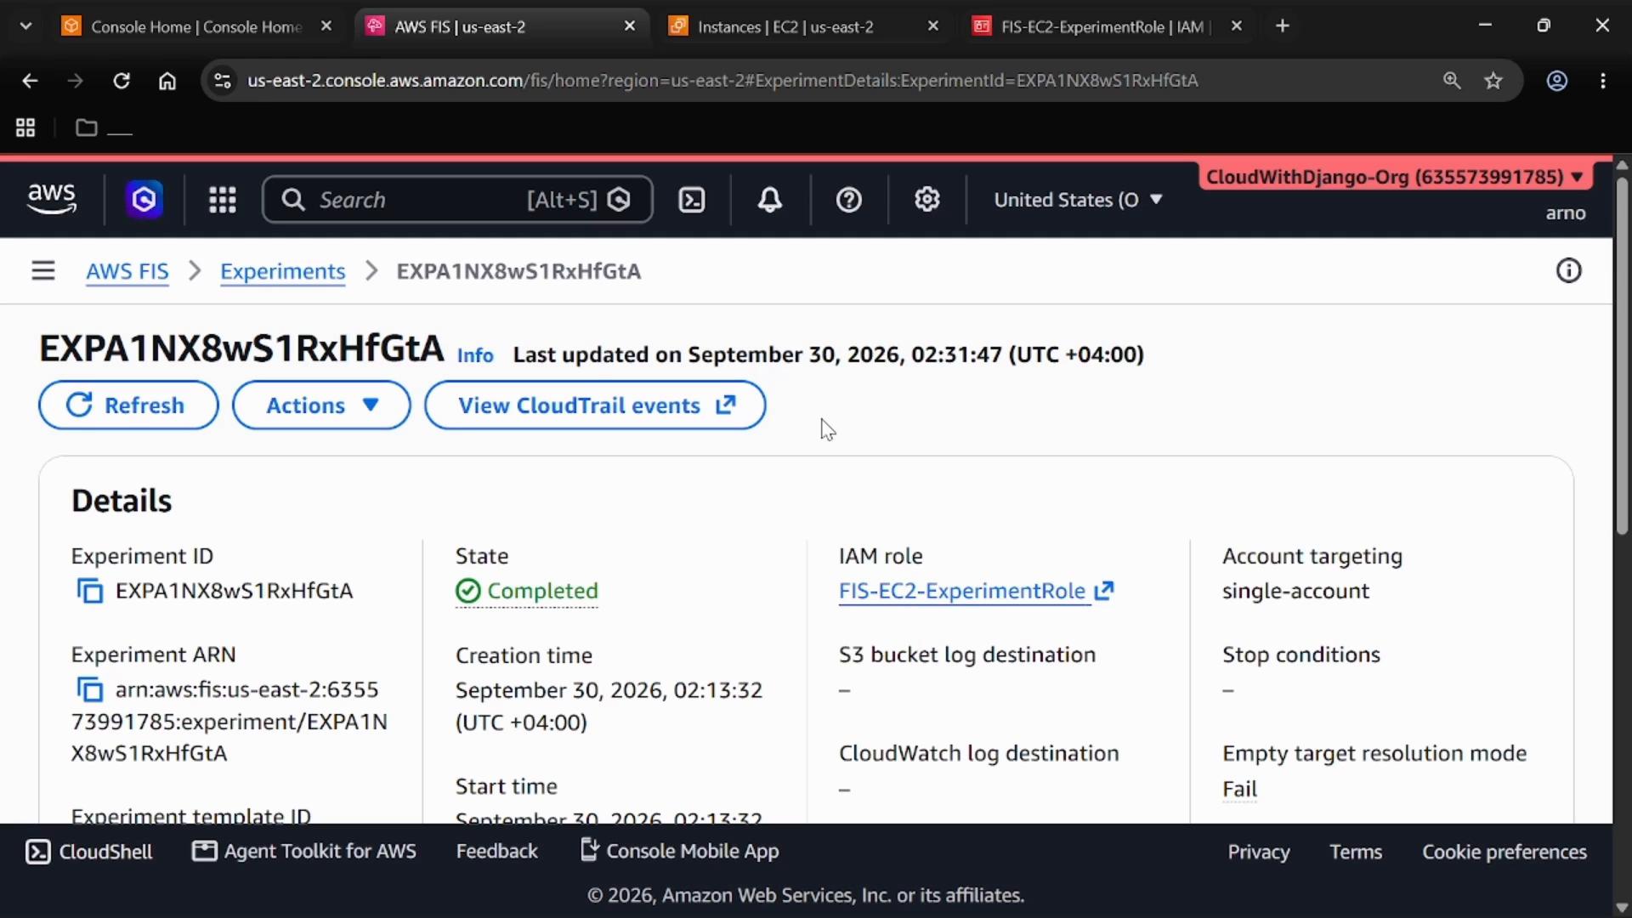Screen dimensions: 1632x918
Task: Open the Info link beside the title
Action: click(x=475, y=355)
